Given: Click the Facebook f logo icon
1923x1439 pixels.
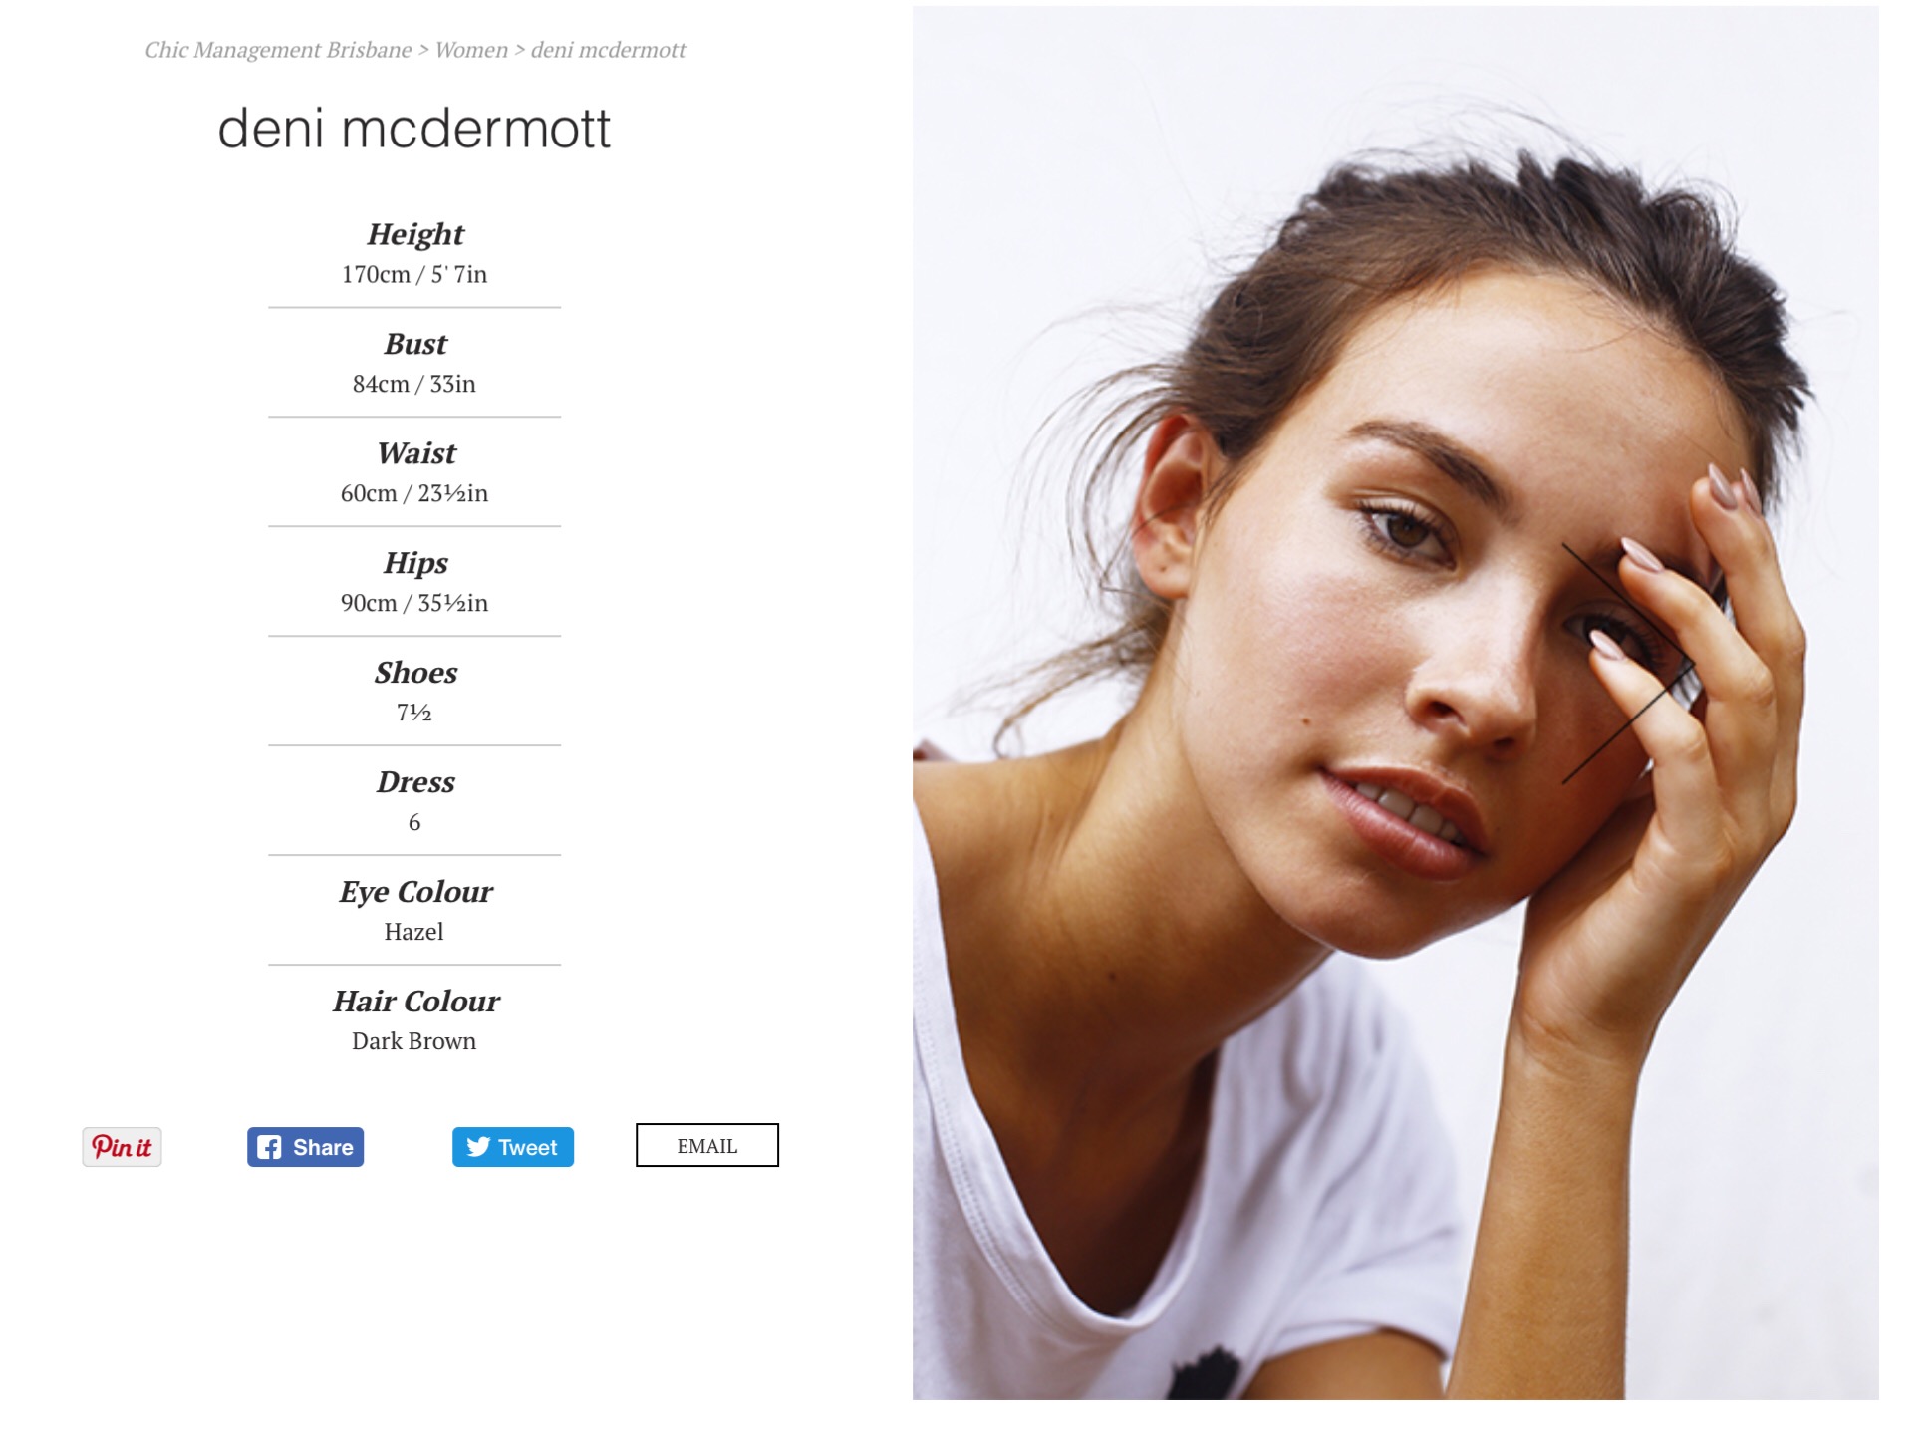Looking at the screenshot, I should point(269,1147).
